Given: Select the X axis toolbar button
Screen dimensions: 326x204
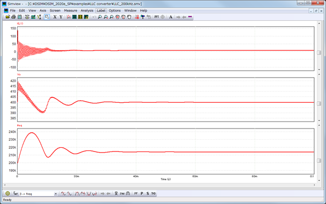Looking at the screenshot, I should click(55, 17).
